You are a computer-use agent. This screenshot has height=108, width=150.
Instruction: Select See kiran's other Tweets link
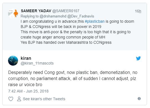44,99
